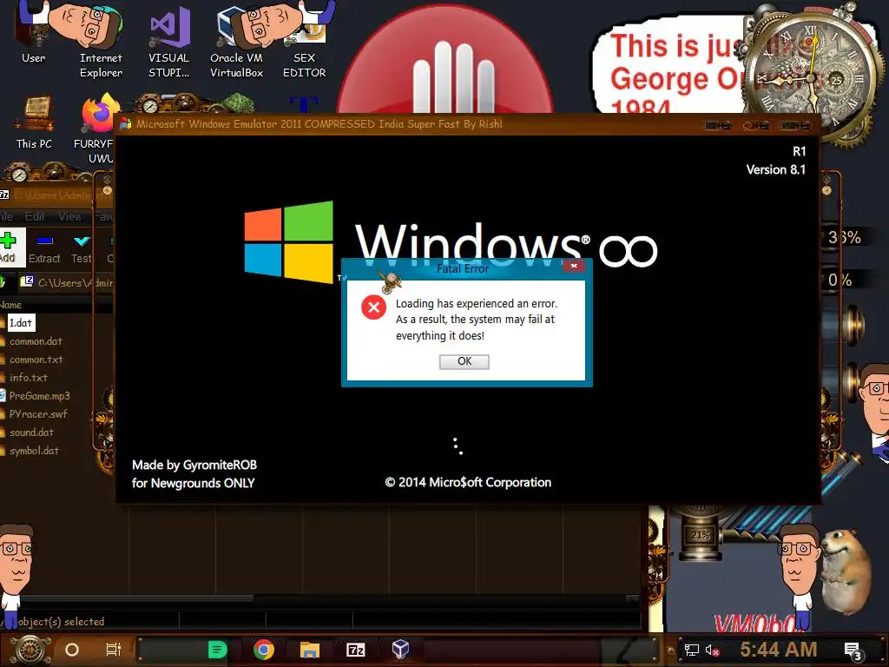Open the notification center icon
Screen dimensions: 889x667
coord(853,650)
